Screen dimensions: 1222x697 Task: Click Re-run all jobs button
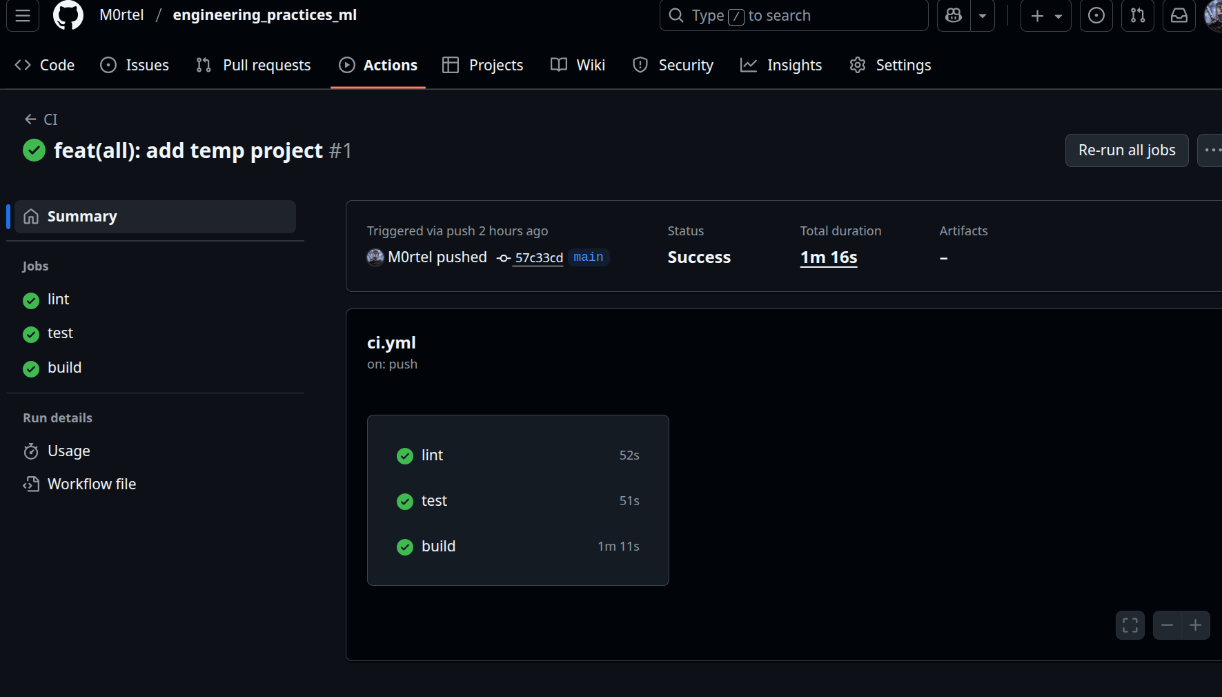point(1126,150)
